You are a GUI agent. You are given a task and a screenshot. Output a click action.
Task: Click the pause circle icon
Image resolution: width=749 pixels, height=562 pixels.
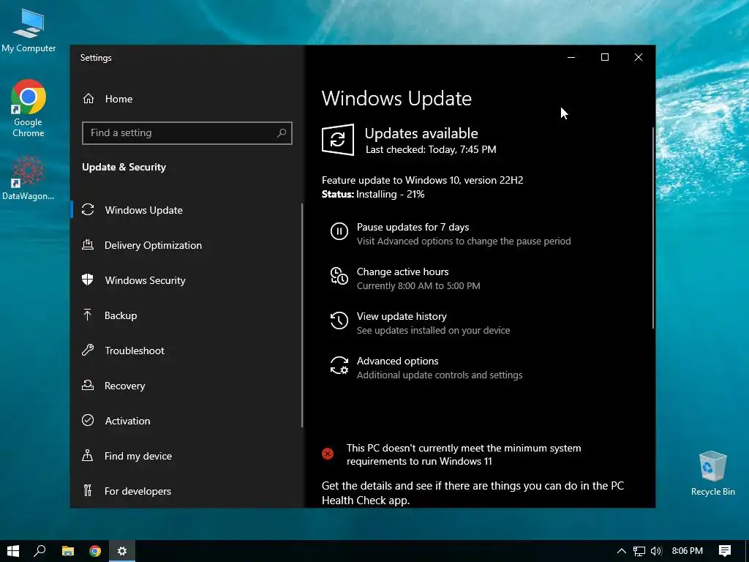coord(339,232)
